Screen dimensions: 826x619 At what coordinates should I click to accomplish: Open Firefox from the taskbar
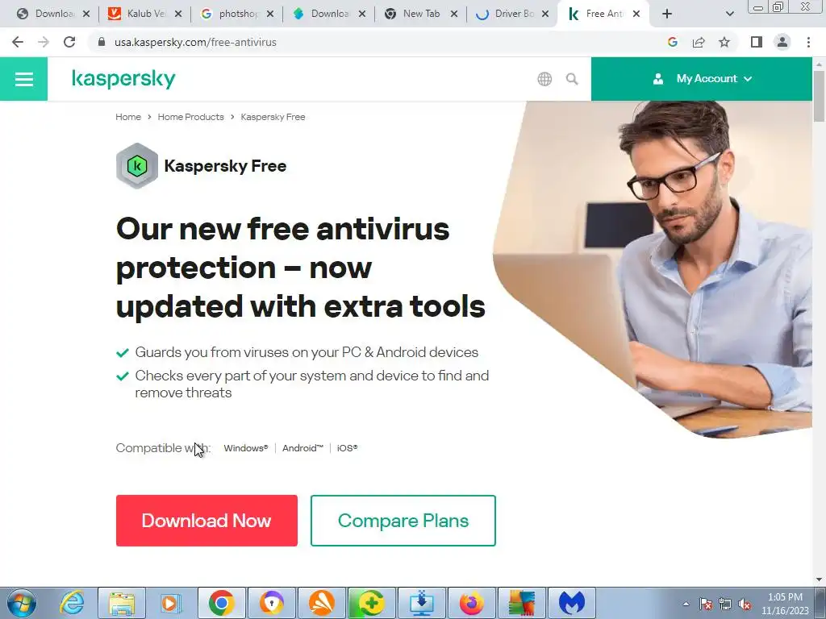point(471,603)
